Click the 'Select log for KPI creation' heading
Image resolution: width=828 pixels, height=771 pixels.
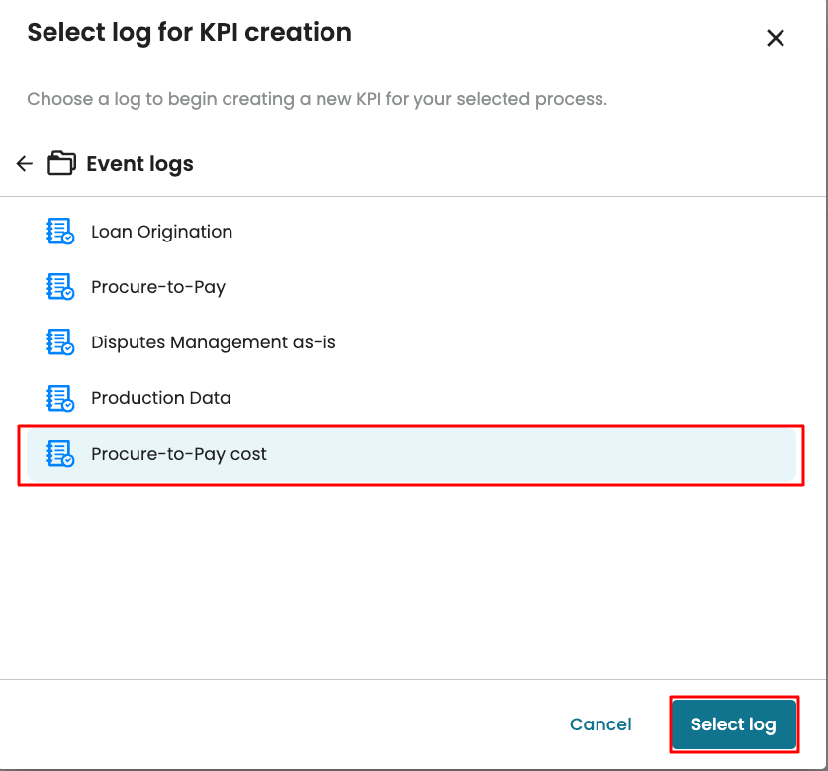tap(189, 32)
